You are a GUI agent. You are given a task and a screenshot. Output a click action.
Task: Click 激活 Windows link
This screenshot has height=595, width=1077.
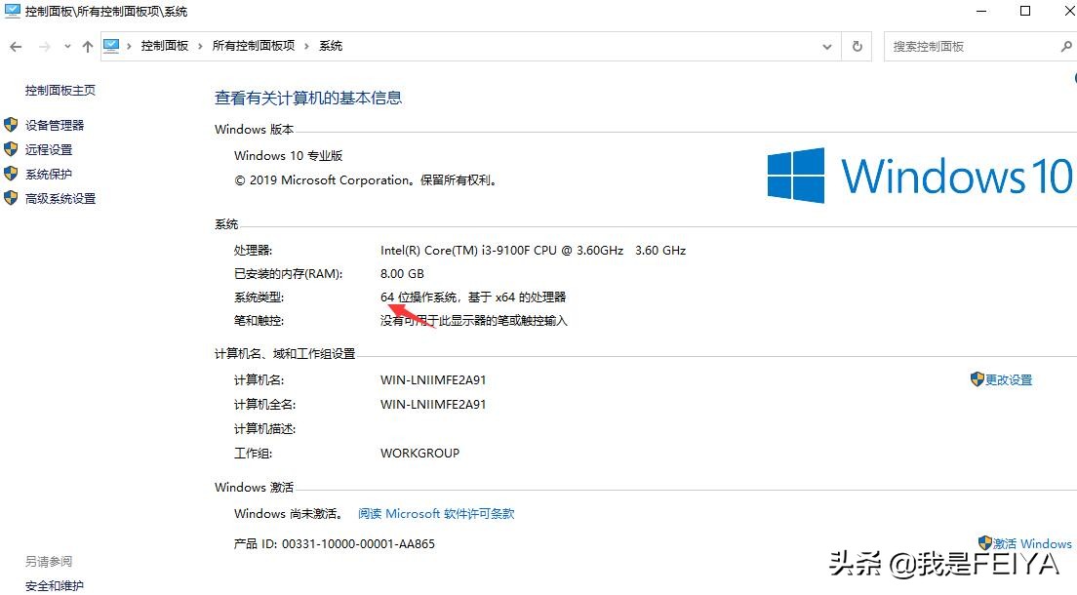point(1032,543)
